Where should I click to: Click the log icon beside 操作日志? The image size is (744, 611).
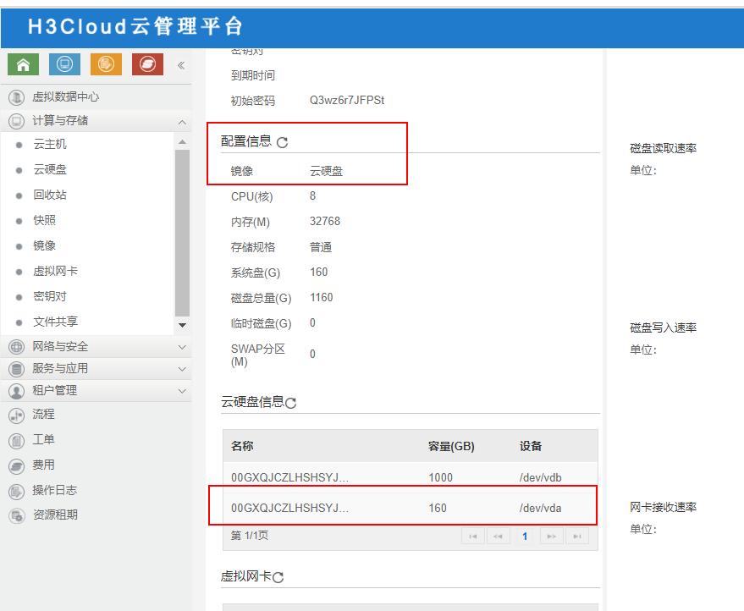pos(17,492)
